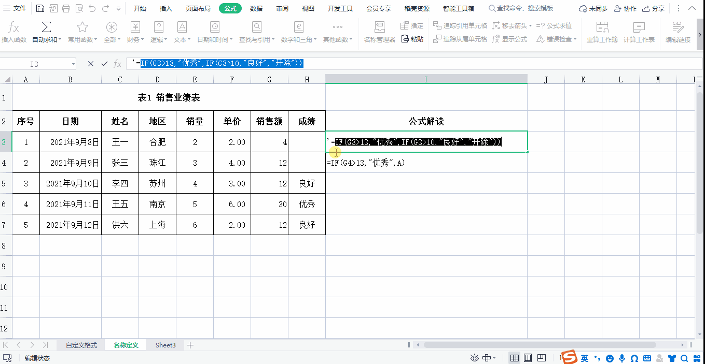This screenshot has height=364, width=705.
Task: Click the 查找命令 search box
Action: click(521, 8)
